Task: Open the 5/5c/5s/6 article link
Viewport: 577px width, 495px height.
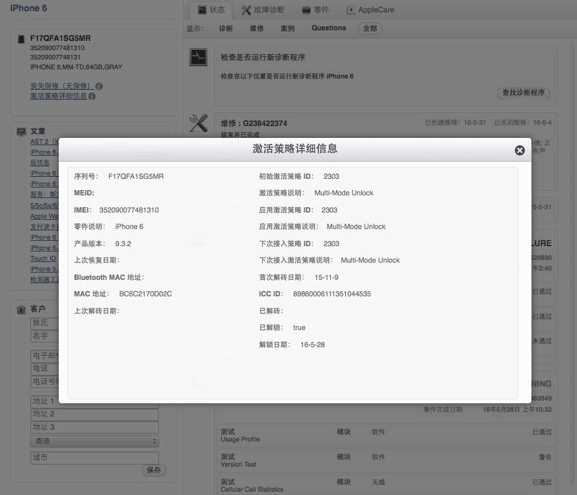Action: click(44, 205)
